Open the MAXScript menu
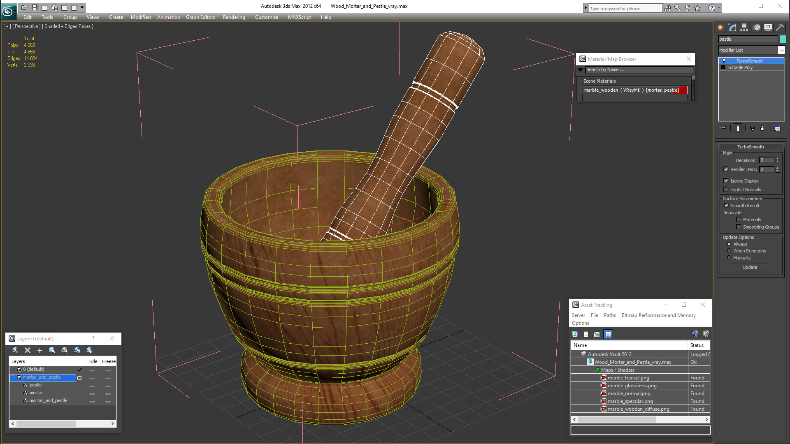 [300, 17]
